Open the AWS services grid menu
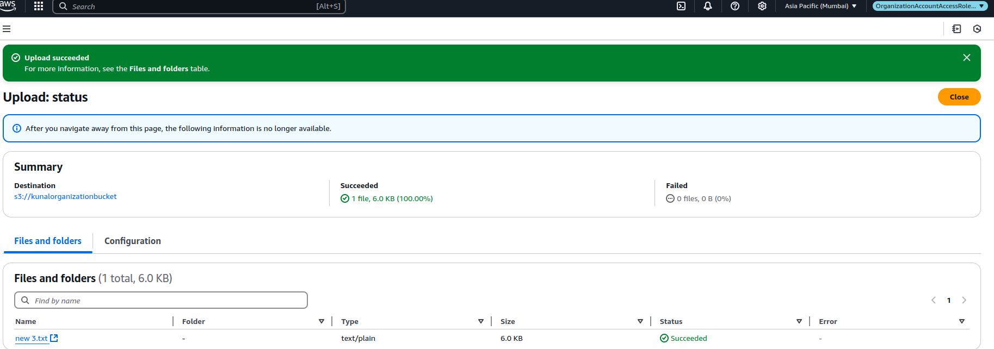994x349 pixels. (x=39, y=6)
